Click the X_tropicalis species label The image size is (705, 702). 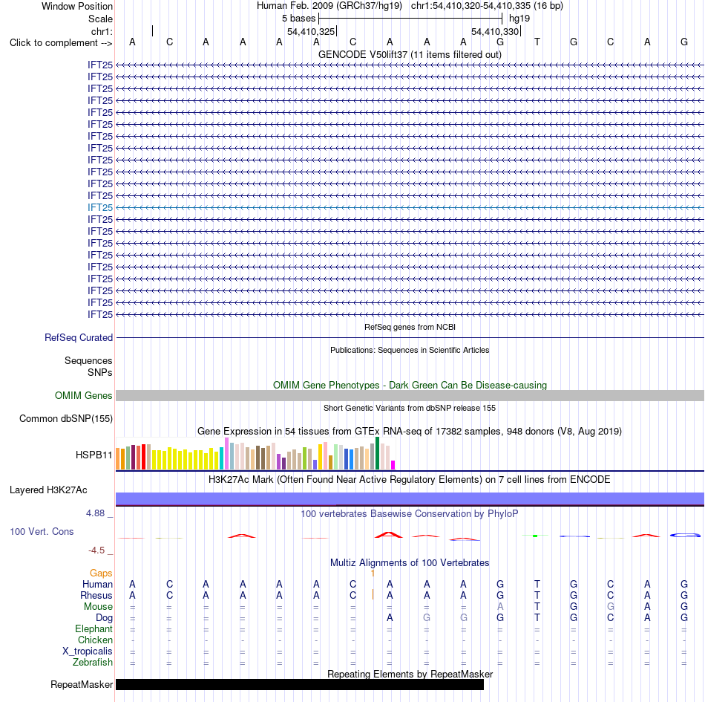coord(88,651)
